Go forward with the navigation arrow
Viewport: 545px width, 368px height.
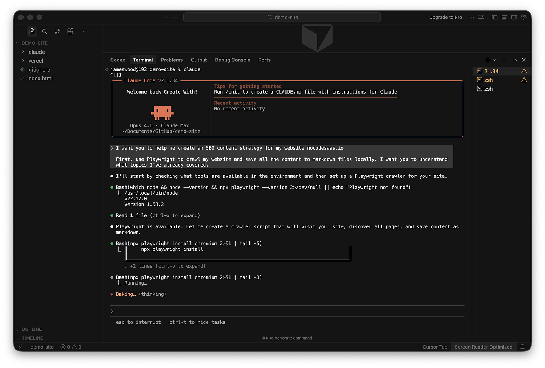coord(176,17)
